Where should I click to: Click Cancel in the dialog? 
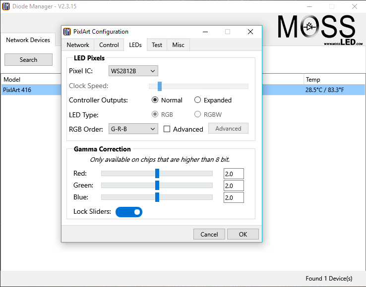click(209, 235)
